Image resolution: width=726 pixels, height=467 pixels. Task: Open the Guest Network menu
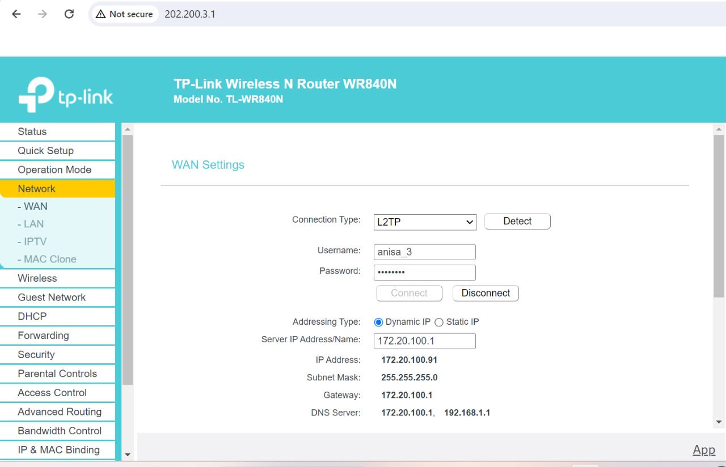coord(57,298)
